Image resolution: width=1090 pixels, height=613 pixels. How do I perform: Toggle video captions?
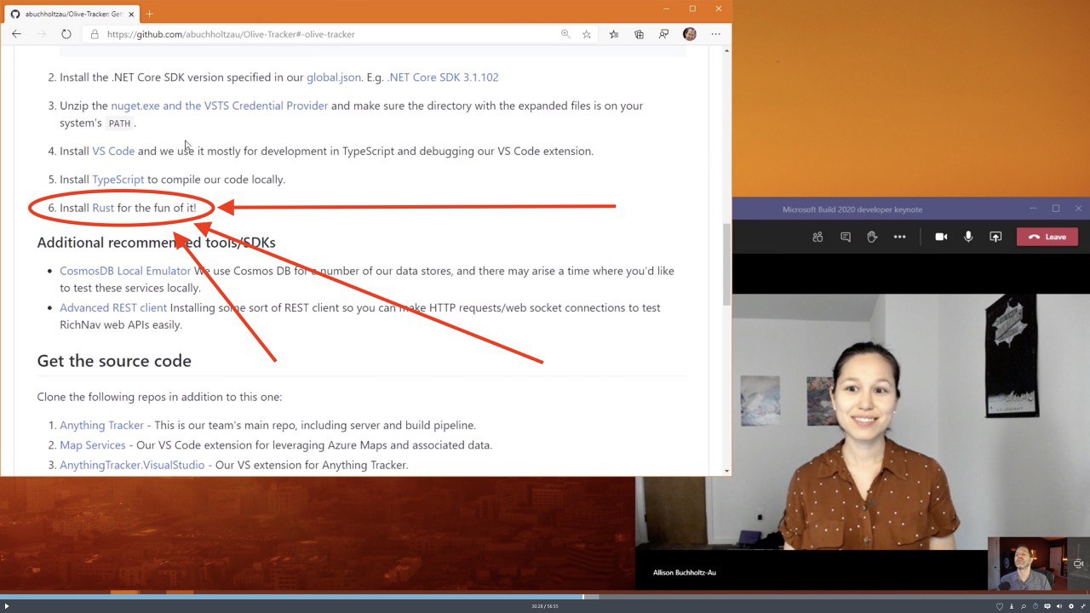tap(1047, 606)
